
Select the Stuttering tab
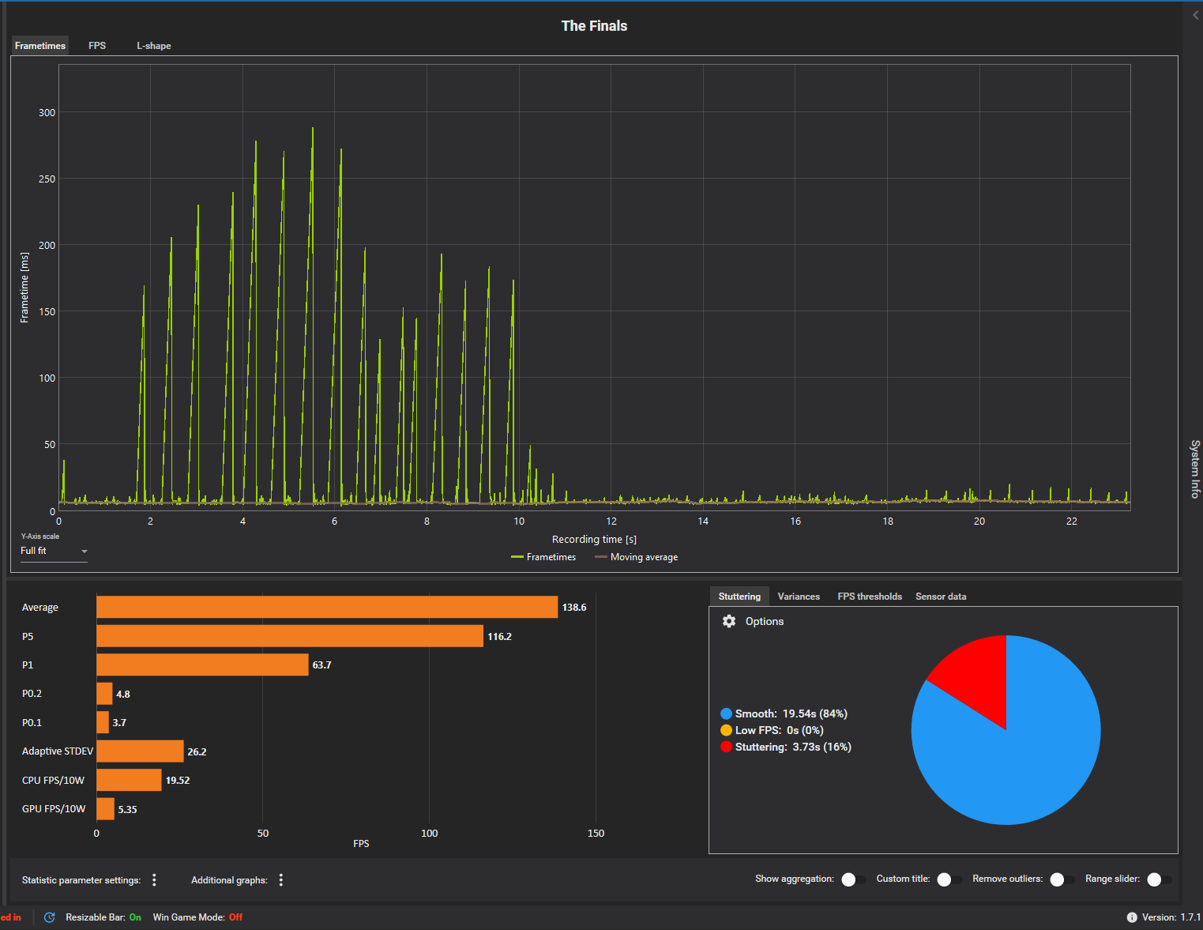[x=739, y=597]
